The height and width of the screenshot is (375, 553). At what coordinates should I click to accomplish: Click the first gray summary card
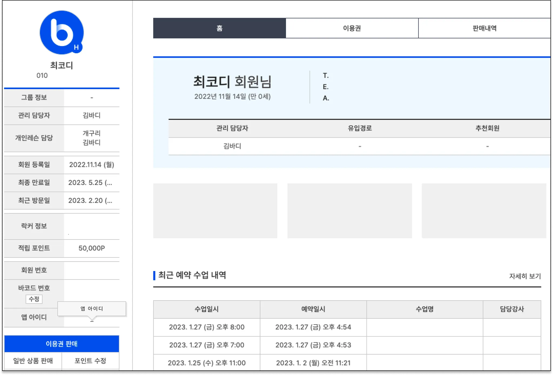click(x=215, y=211)
